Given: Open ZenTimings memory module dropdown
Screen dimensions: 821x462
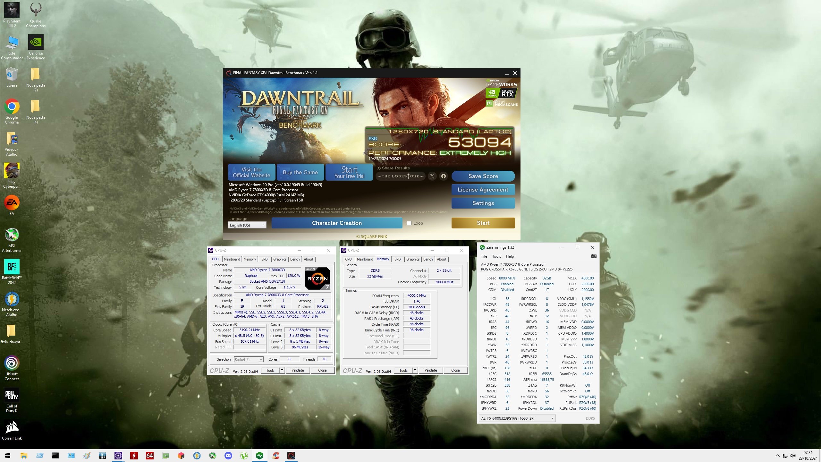Looking at the screenshot, I should 517,418.
